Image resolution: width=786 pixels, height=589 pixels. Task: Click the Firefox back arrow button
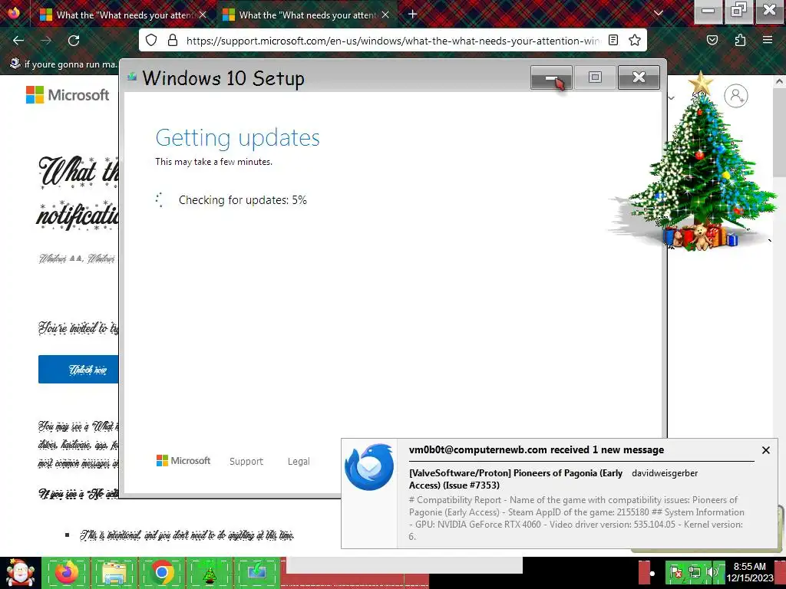click(x=18, y=40)
